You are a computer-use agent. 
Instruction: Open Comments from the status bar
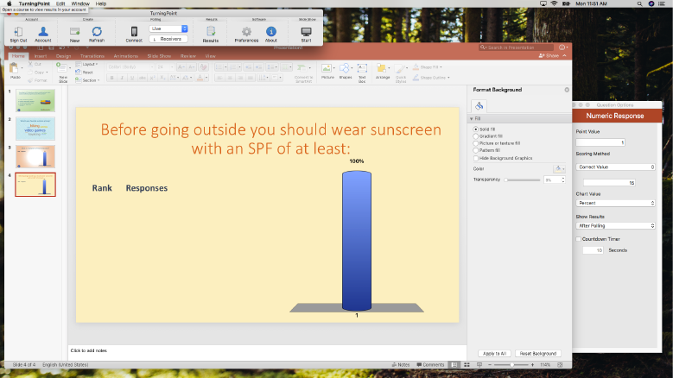(430, 365)
